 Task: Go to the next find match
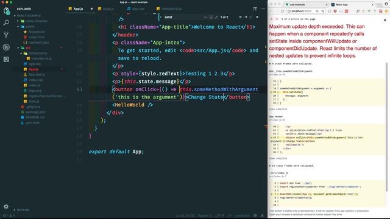246,17
